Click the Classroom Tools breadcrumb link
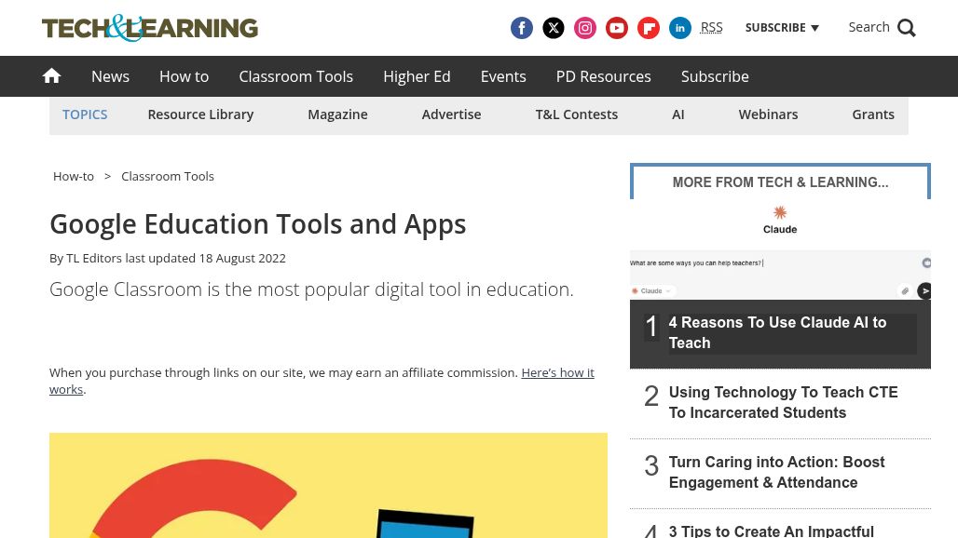Viewport: 958px width, 538px height. pos(168,176)
